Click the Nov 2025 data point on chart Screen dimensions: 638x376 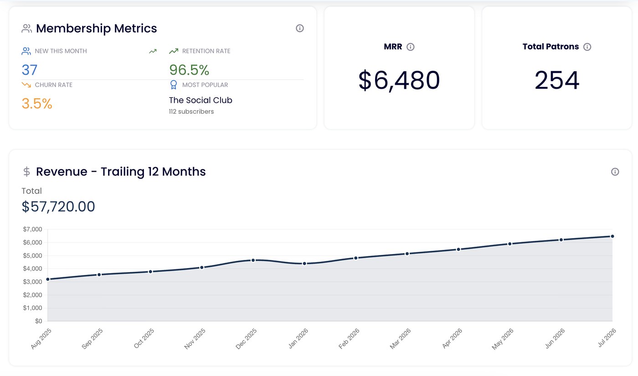202,267
